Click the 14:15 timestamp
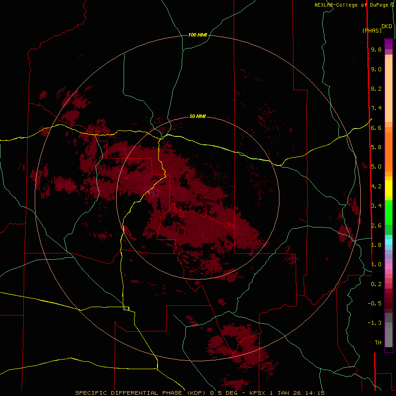396x396 pixels. click(315, 393)
